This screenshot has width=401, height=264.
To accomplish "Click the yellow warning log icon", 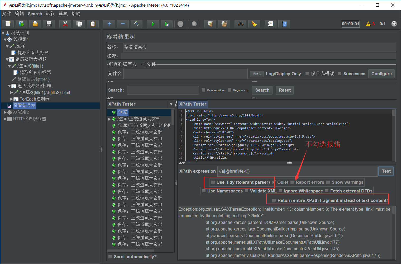I will [368, 24].
